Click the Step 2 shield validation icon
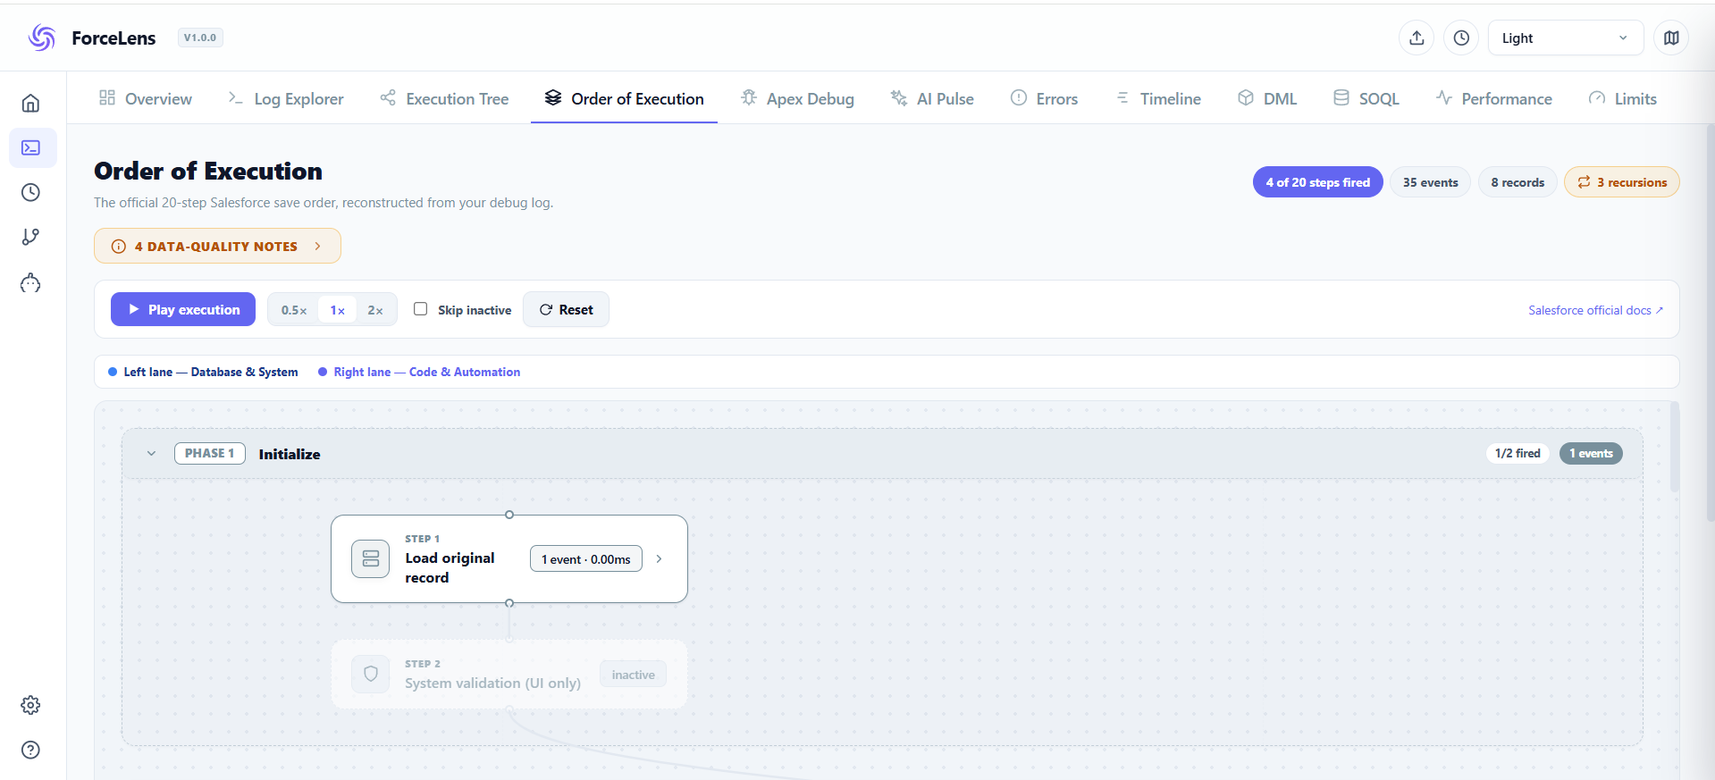 tap(371, 675)
